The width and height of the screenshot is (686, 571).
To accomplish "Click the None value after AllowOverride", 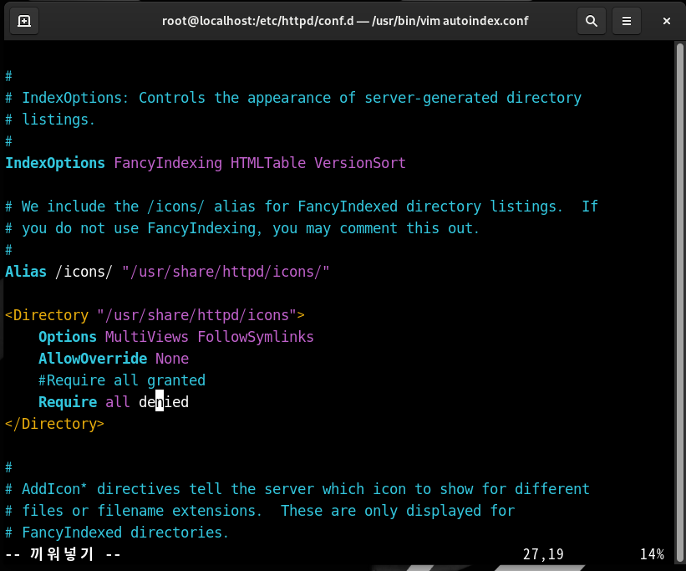I will [x=172, y=358].
